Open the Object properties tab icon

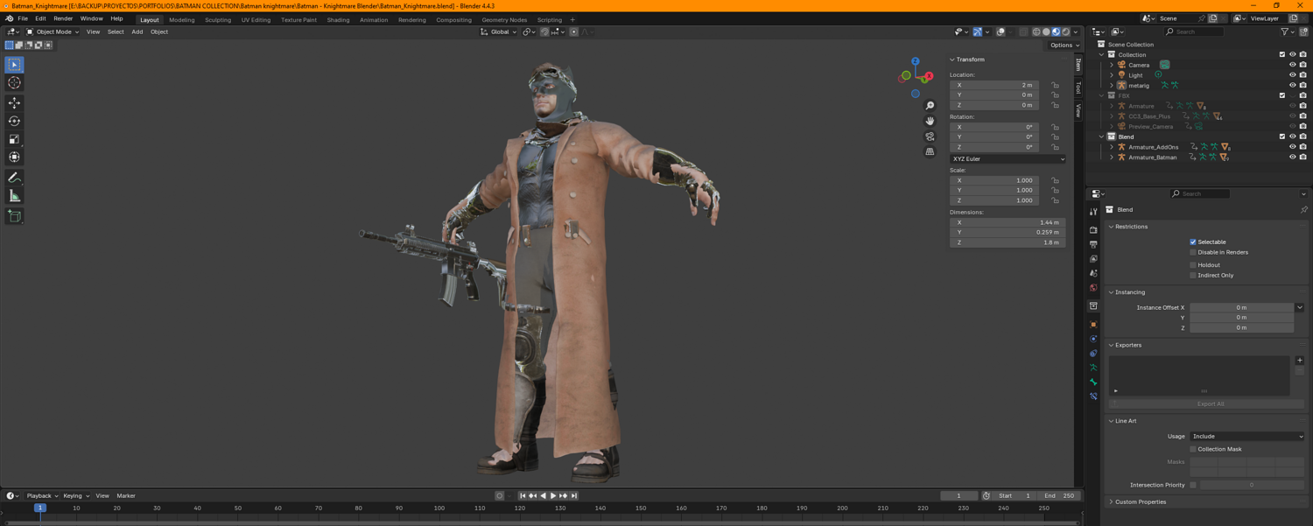pyautogui.click(x=1093, y=325)
